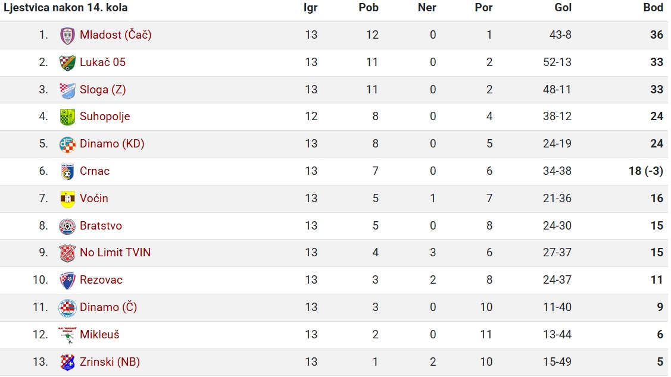Viewport: 671px width, 377px height.
Task: Click the Sloga (Z) club crest
Action: (67, 90)
